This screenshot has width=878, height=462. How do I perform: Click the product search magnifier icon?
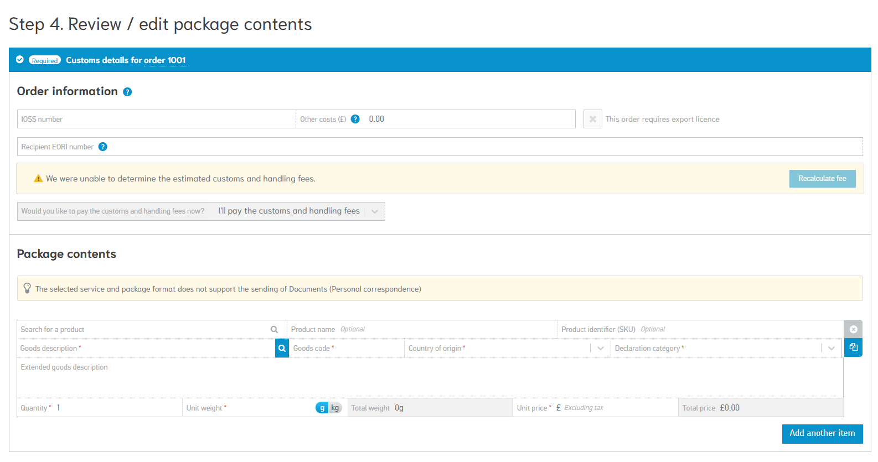(274, 329)
